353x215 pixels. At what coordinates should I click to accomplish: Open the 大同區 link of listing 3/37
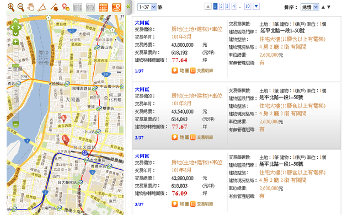[x=142, y=156]
